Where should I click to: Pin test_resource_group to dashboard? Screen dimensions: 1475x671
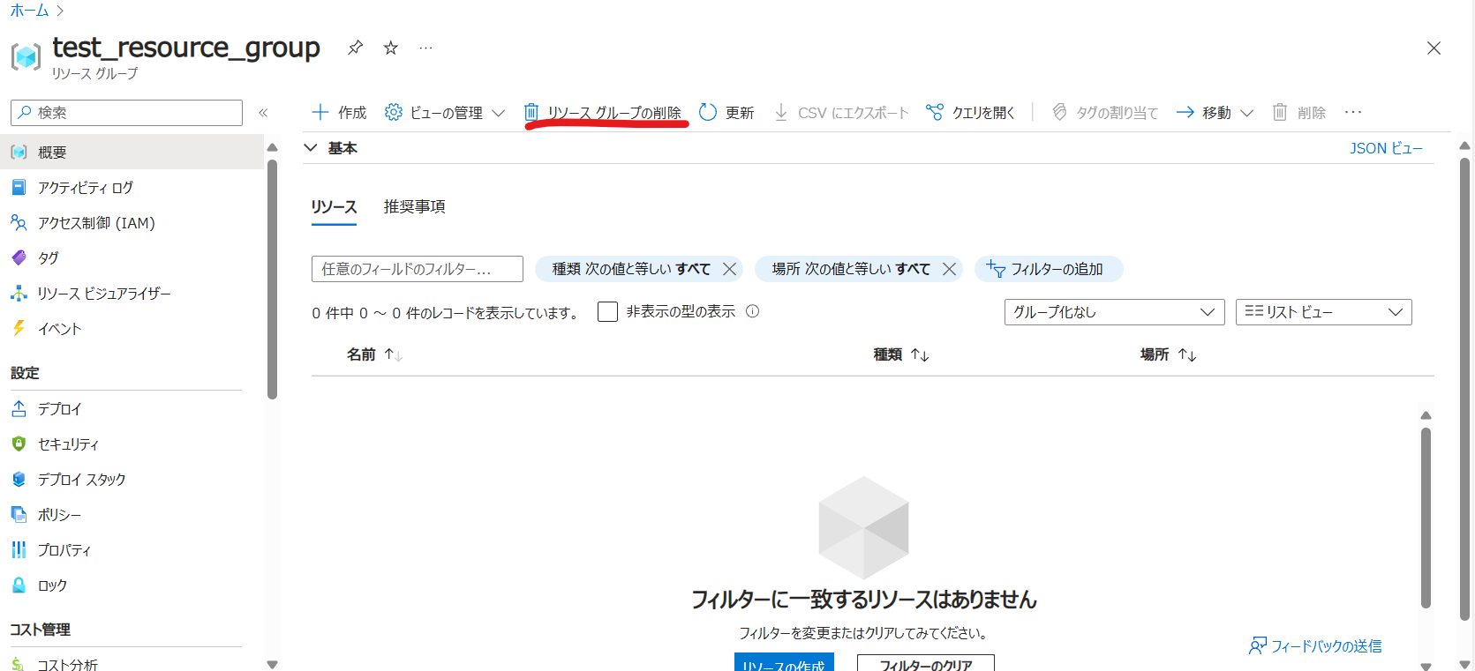click(355, 48)
